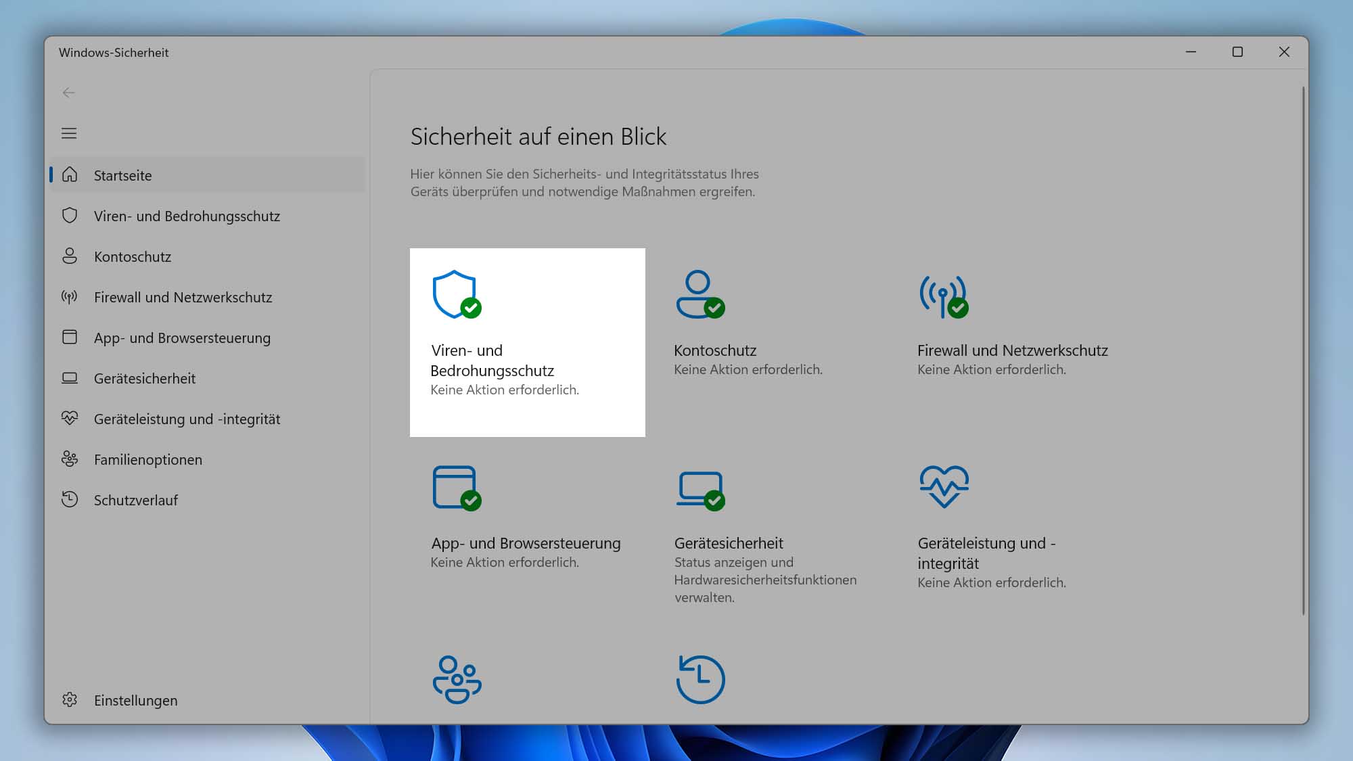The width and height of the screenshot is (1353, 761).
Task: Open the Gerätesicherheit tile heading
Action: point(729,543)
